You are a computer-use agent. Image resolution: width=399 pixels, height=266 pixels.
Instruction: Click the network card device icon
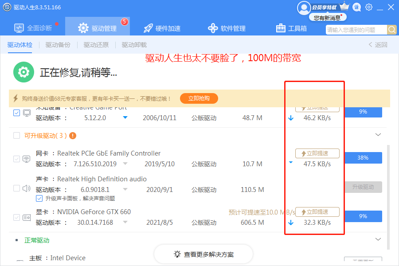(x=27, y=159)
